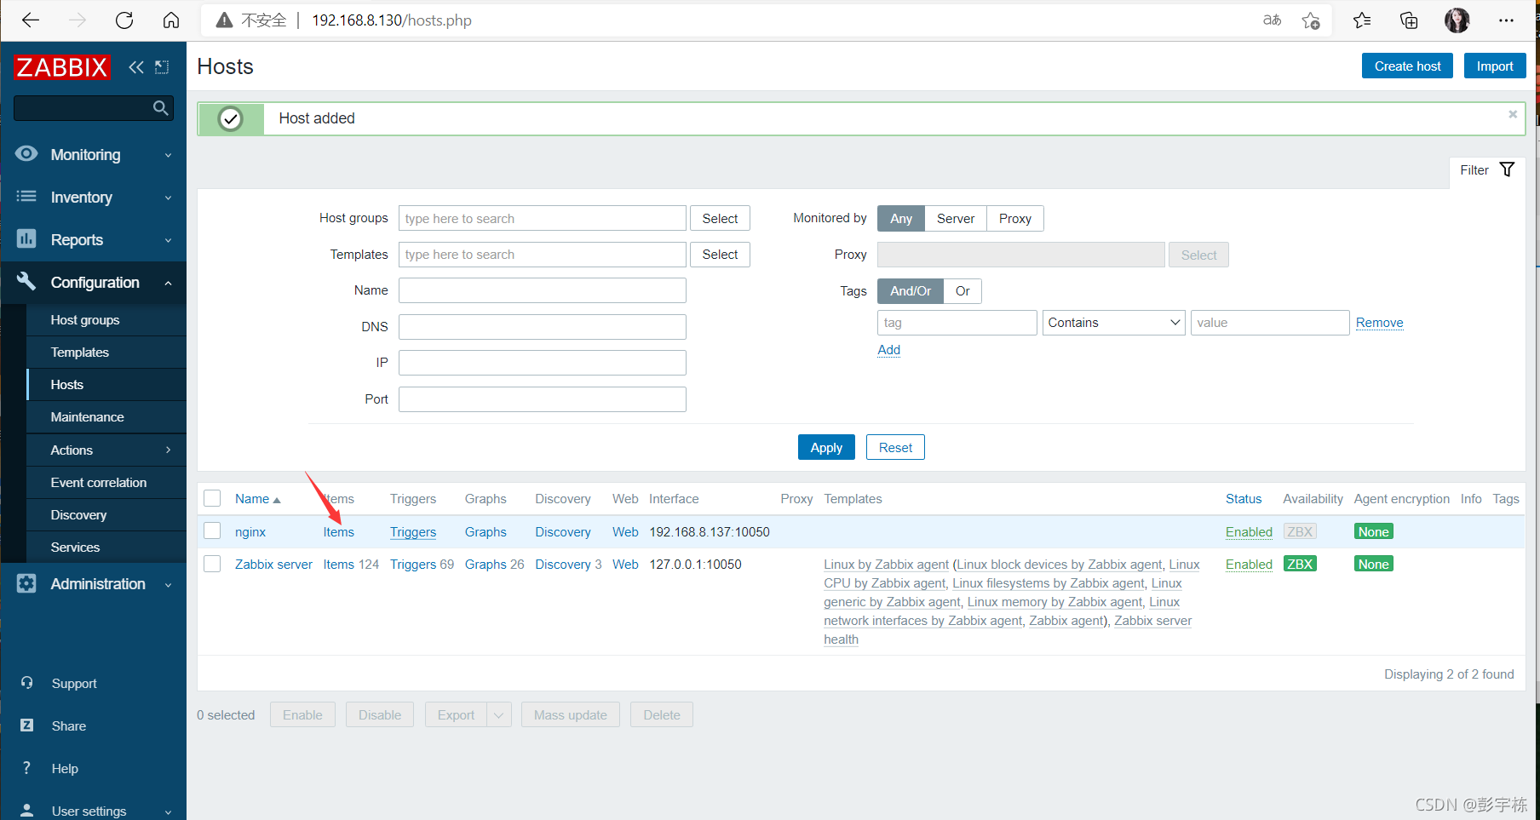Click the ZABBIX logo

pos(61,67)
